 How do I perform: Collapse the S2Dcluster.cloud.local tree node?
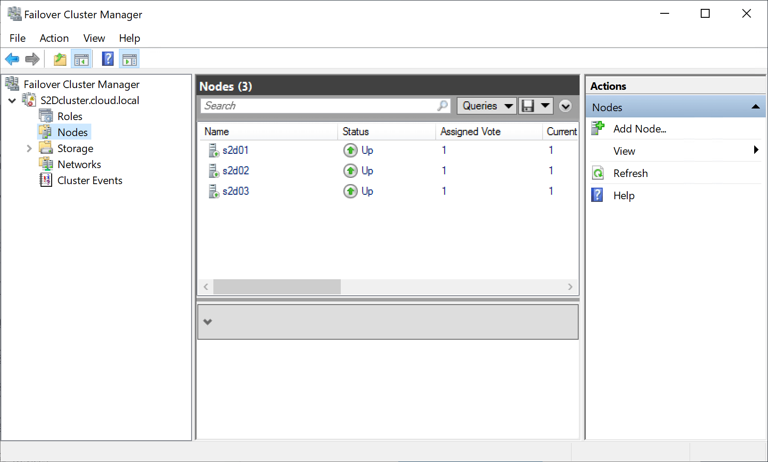(x=12, y=100)
